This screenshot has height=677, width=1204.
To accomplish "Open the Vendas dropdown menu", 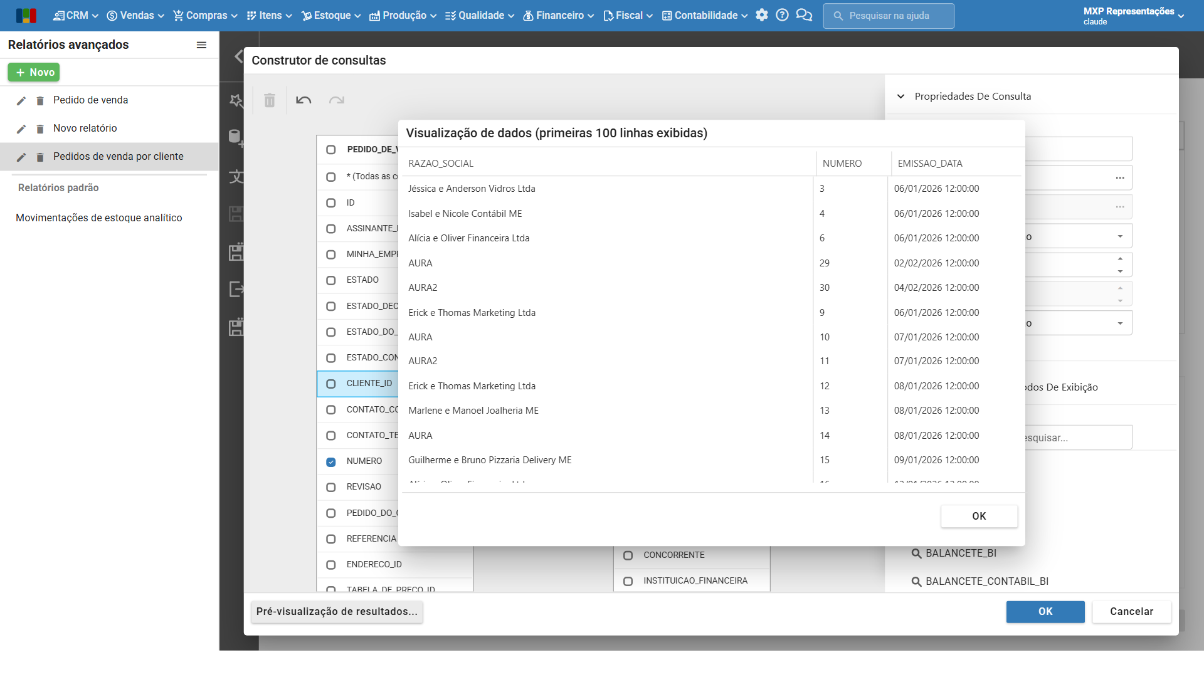I will [x=135, y=16].
